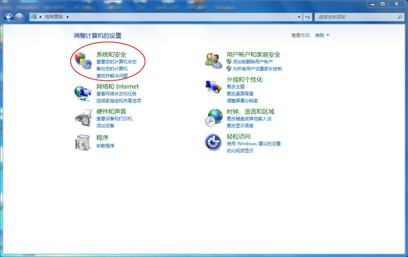Viewport: 408px width, 257px height.
Task: Click the 更改显示语言 link
Action: (x=240, y=126)
